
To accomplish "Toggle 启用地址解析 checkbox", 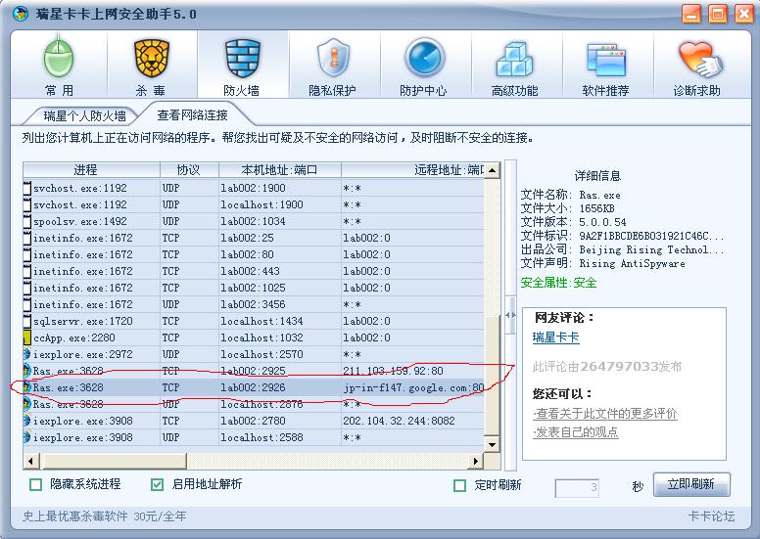I will tap(157, 484).
